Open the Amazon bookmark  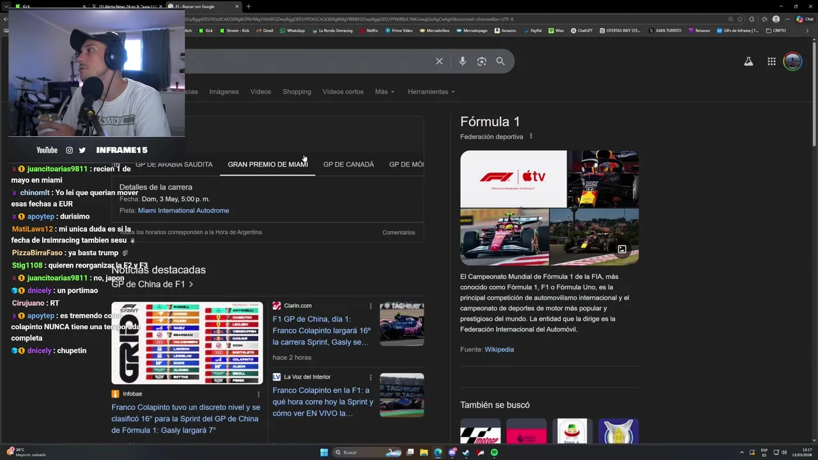pos(505,31)
